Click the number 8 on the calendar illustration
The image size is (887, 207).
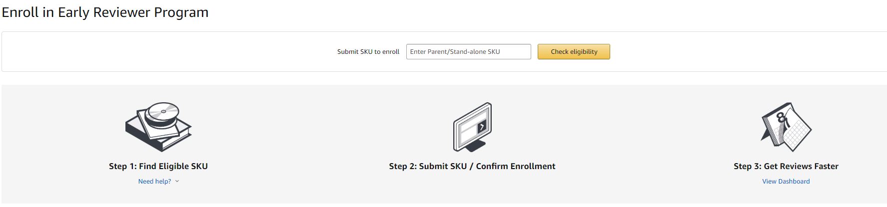780,118
